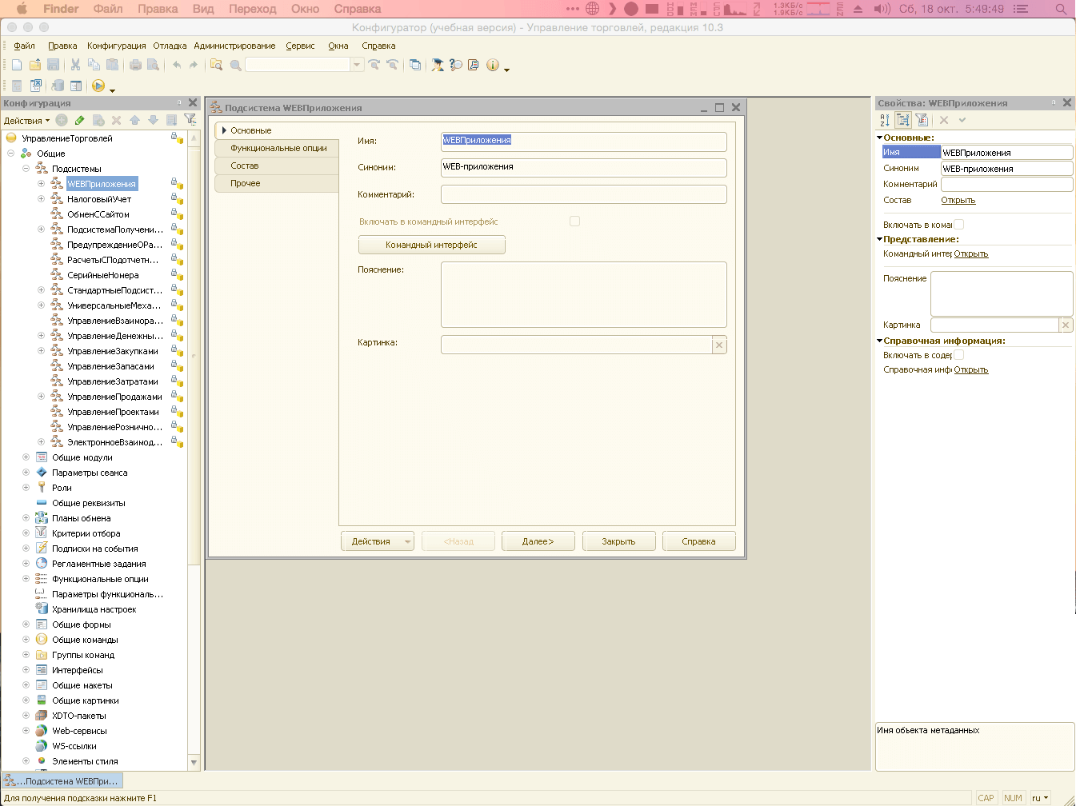This screenshot has width=1076, height=806.
Task: Click the alphabetical sort icon in the properties panel
Action: [x=885, y=120]
